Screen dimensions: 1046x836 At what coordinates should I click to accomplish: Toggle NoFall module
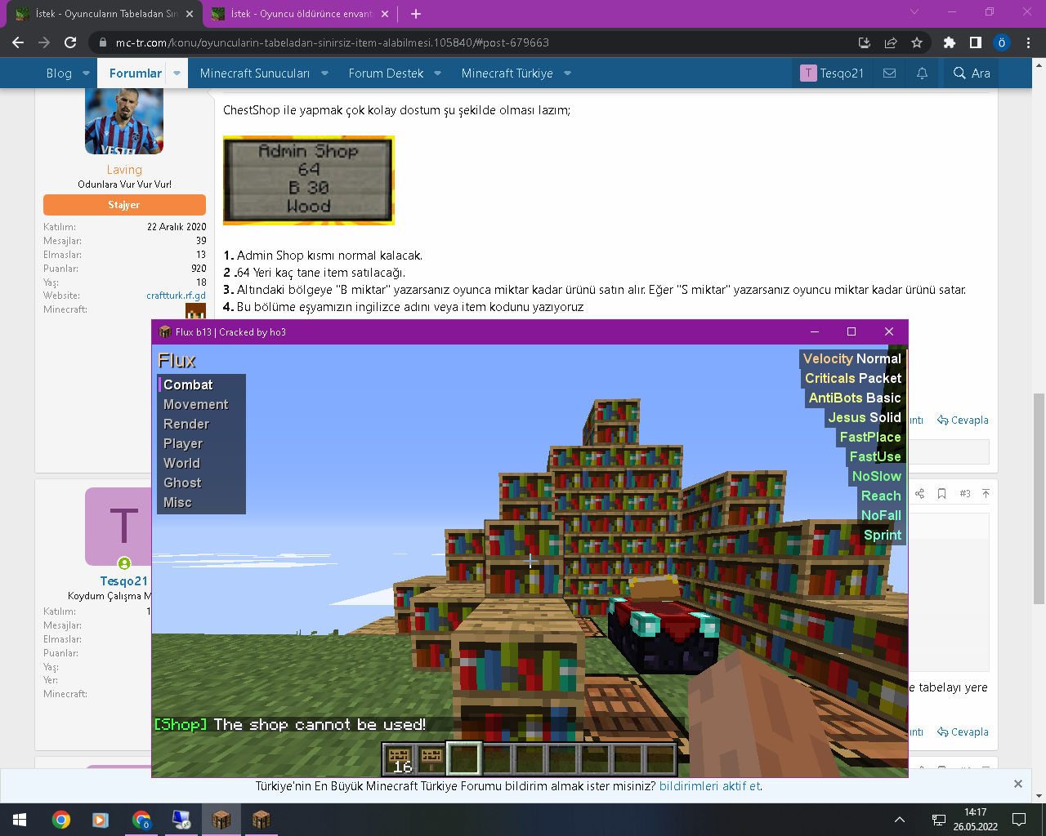pyautogui.click(x=880, y=515)
